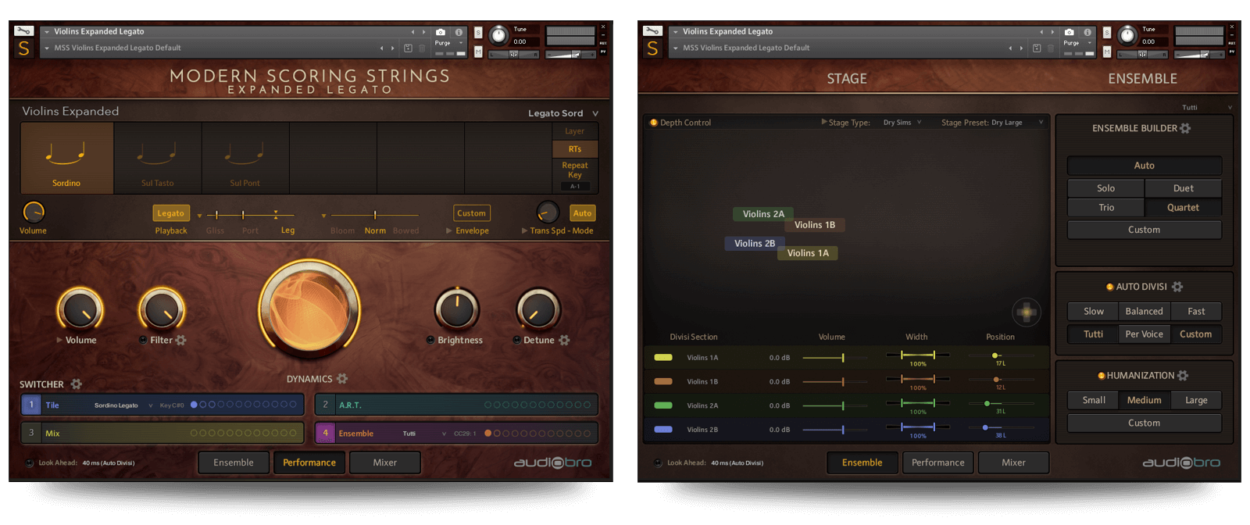The height and width of the screenshot is (525, 1250).
Task: Open the Legato Sord dropdown
Action: coord(595,113)
